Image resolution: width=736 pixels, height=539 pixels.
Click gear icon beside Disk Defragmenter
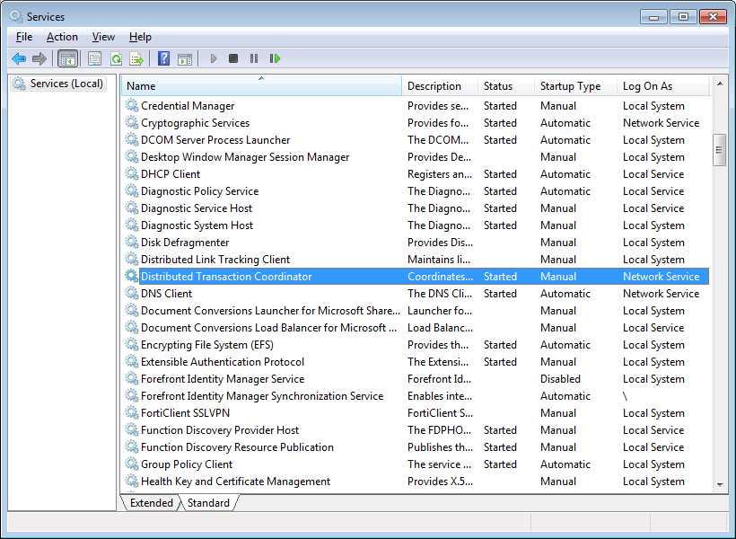tap(132, 243)
